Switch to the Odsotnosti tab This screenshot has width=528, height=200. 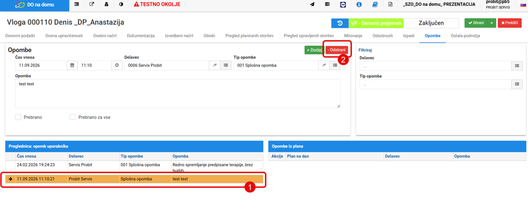(382, 35)
